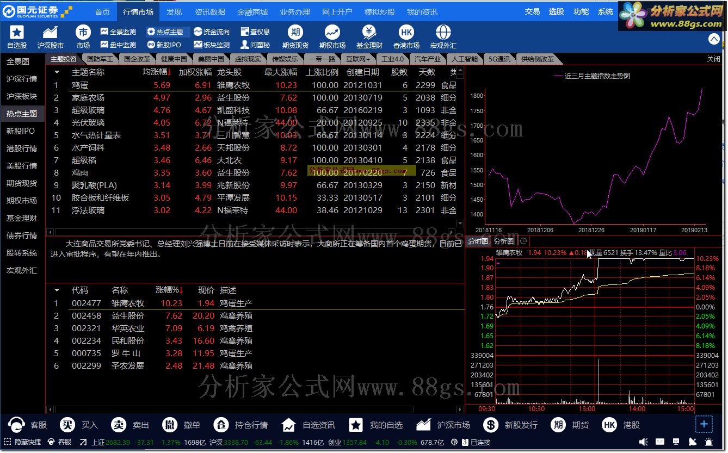
Task: Click the 市场 round icon
Action: [x=83, y=32]
